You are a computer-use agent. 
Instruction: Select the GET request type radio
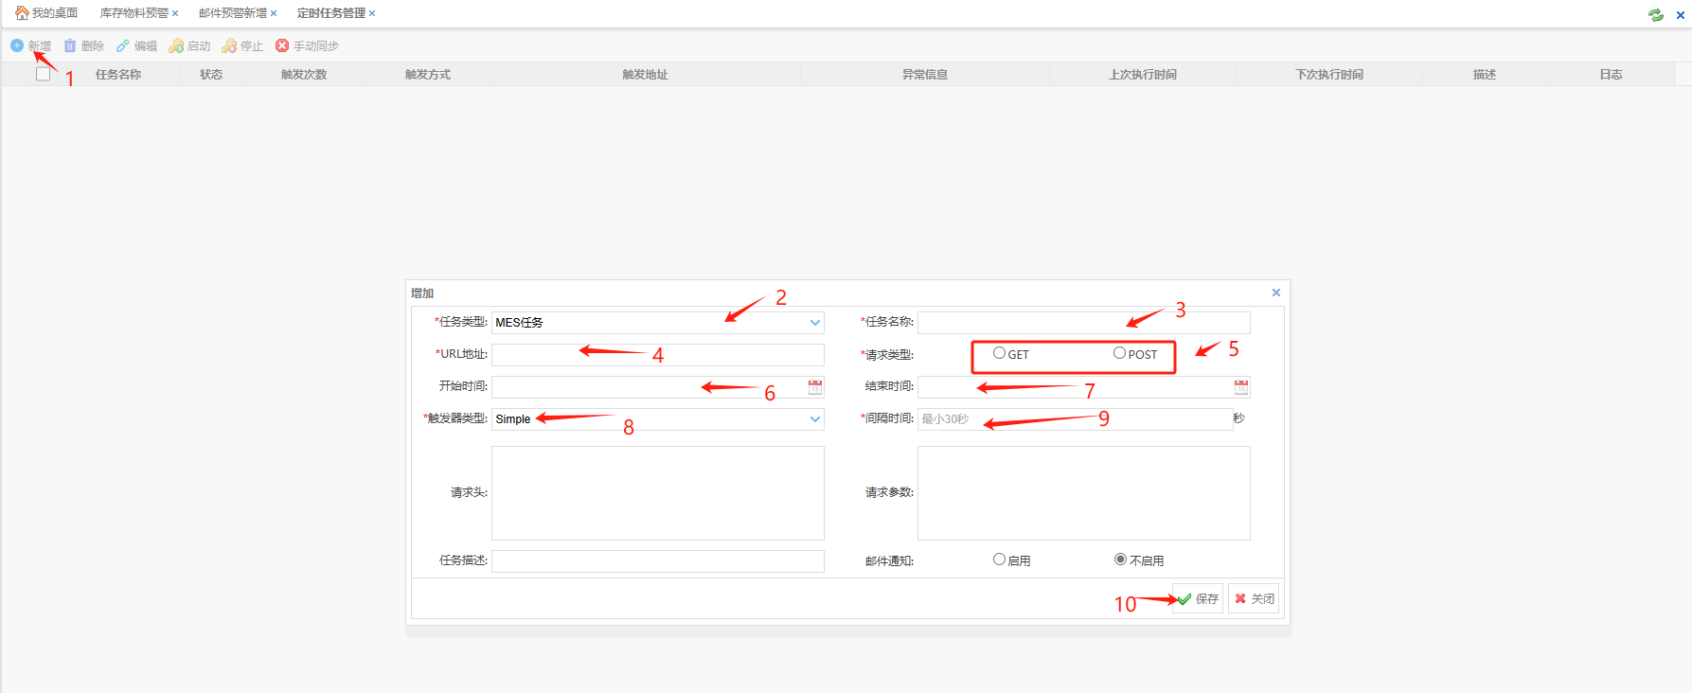pyautogui.click(x=999, y=353)
